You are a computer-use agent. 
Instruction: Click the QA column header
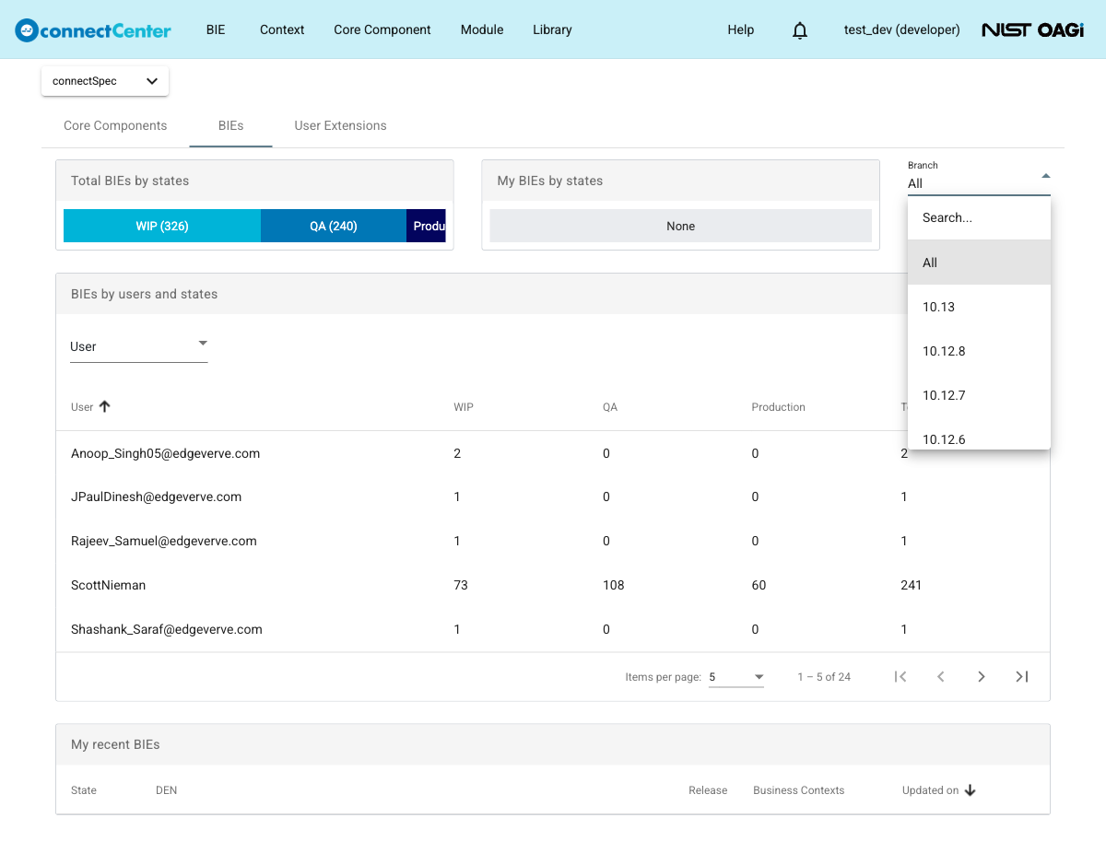coord(610,407)
